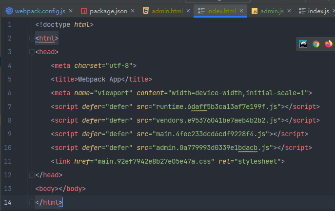Select the index.html tab
Image resolution: width=335 pixels, height=211 pixels.
[x=221, y=11]
